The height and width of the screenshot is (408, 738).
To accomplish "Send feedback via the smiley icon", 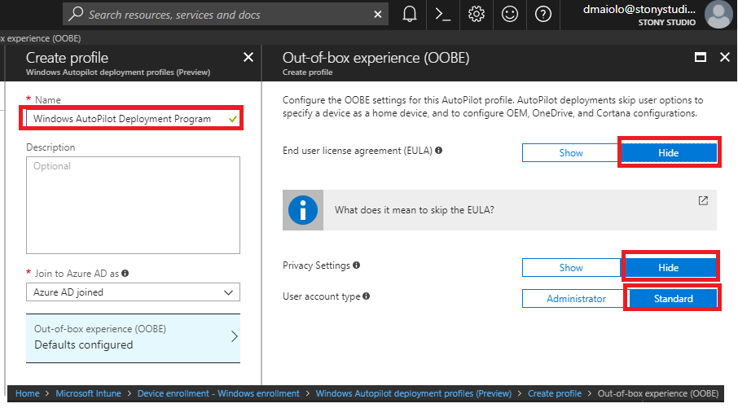I will pyautogui.click(x=510, y=15).
